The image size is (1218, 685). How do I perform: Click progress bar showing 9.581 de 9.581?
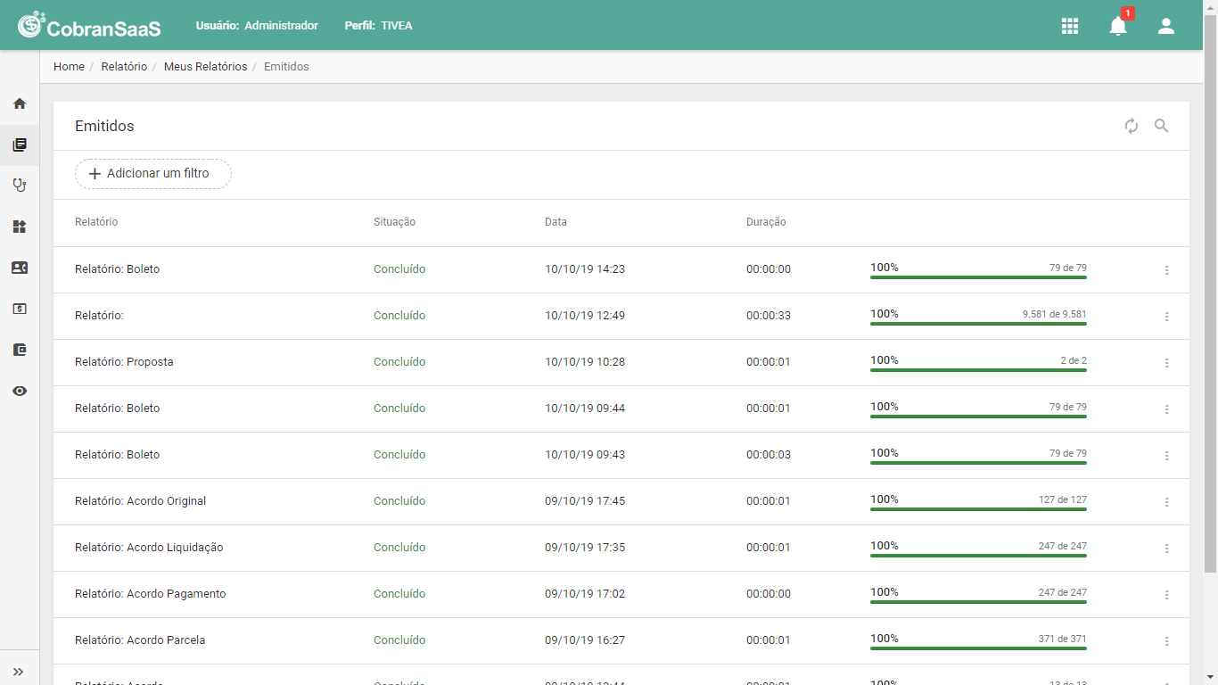[x=978, y=324]
